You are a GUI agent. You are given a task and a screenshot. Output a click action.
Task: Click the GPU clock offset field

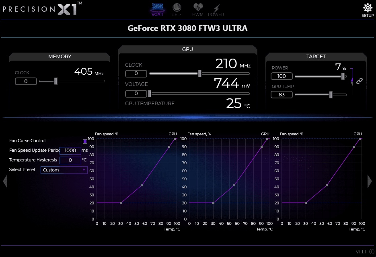[x=136, y=73]
